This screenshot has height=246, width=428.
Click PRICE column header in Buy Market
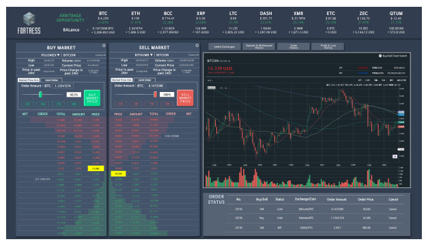point(96,114)
